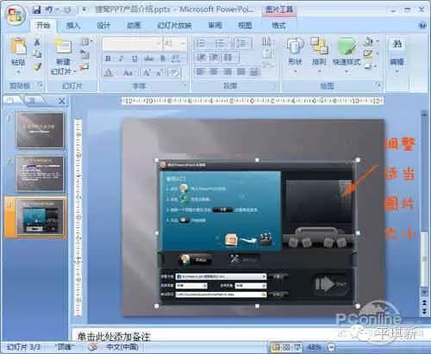Select slide 1 thumbnail
The image size is (431, 354).
[40, 130]
